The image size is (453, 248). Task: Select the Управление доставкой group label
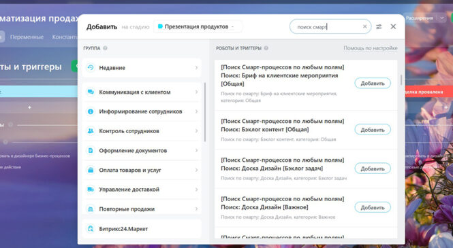coord(129,190)
